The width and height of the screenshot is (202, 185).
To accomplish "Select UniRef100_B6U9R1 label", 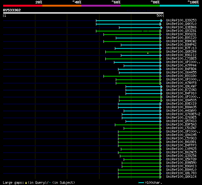I will (x=181, y=142).
